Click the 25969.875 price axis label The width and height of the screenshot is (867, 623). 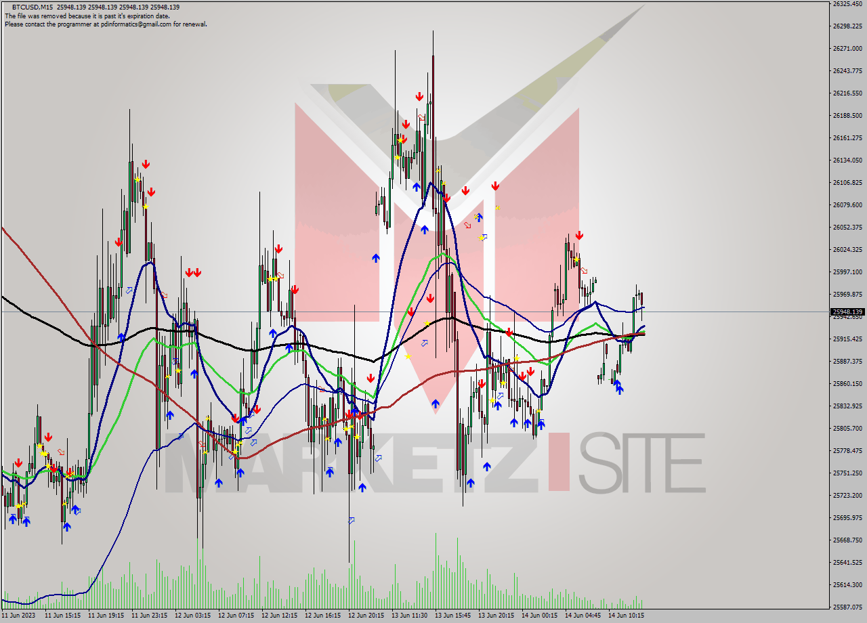click(x=848, y=295)
